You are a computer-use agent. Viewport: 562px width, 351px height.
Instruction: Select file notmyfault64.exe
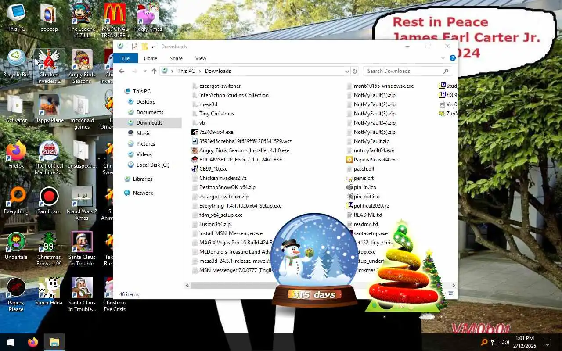[374, 150]
